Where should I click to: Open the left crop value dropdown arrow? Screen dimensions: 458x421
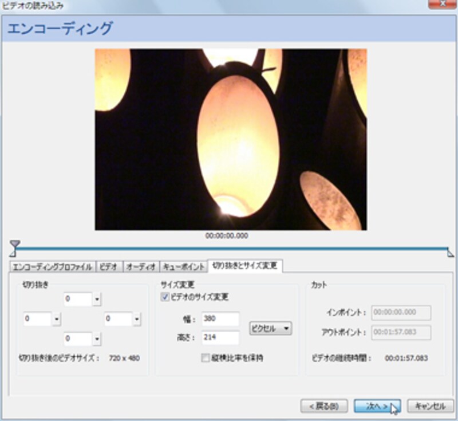click(56, 319)
